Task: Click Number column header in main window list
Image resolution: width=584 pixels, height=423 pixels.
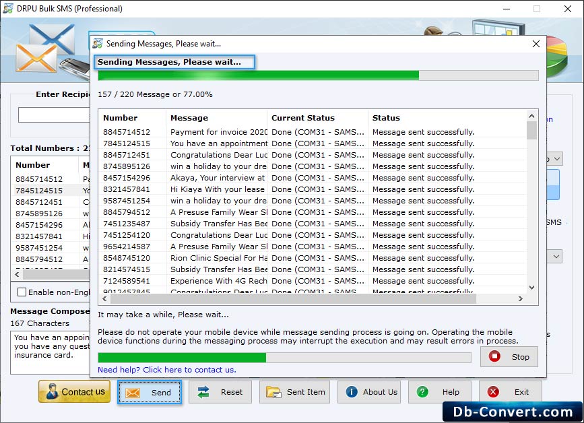Action: [44, 165]
